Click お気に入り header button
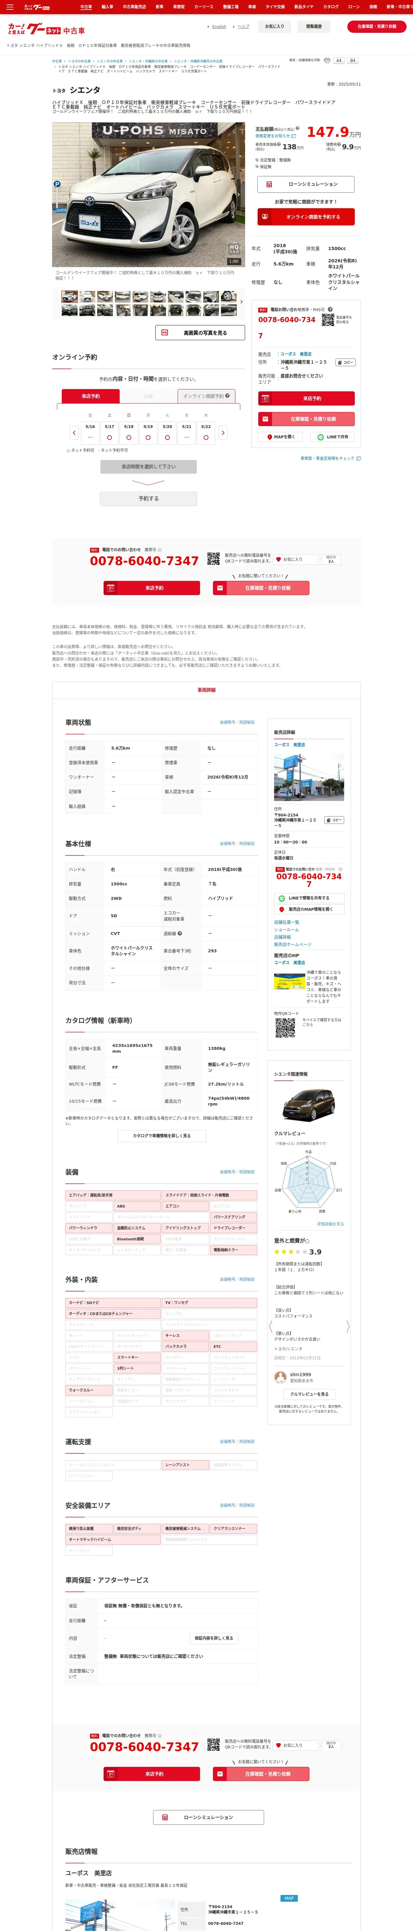This screenshot has width=413, height=1931. [x=275, y=26]
